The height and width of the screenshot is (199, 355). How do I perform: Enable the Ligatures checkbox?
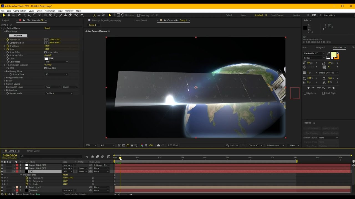point(305,93)
